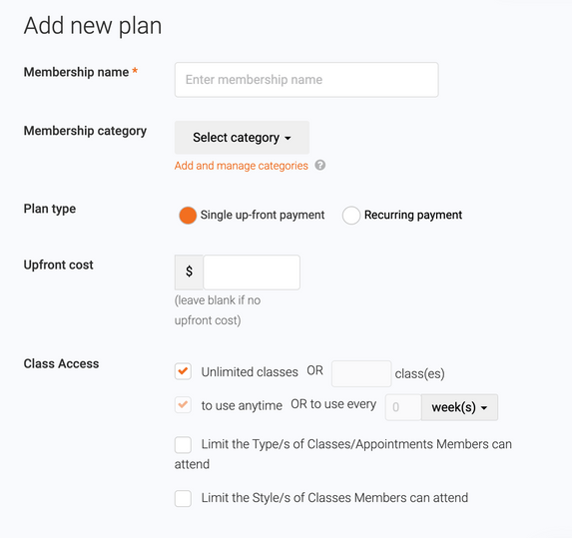Check Limit the Style/s of Classes
Screen dimensions: 572x538
coord(183,498)
